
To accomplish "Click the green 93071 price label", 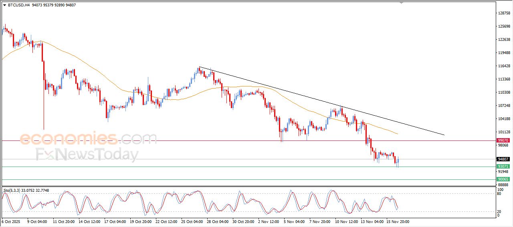I will pyautogui.click(x=503, y=166).
